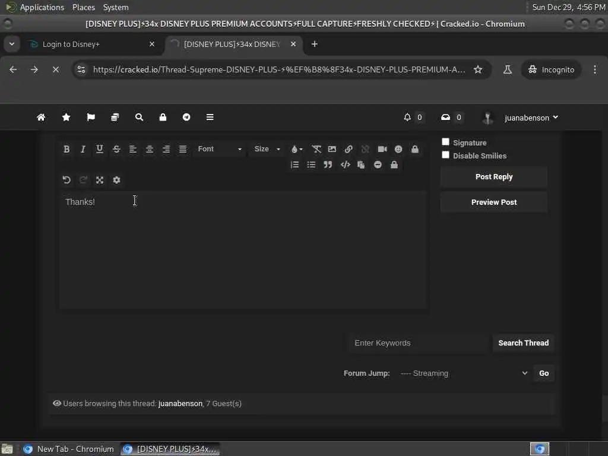Maximize the editor with the expand icon
Image resolution: width=608 pixels, height=456 pixels.
[100, 180]
